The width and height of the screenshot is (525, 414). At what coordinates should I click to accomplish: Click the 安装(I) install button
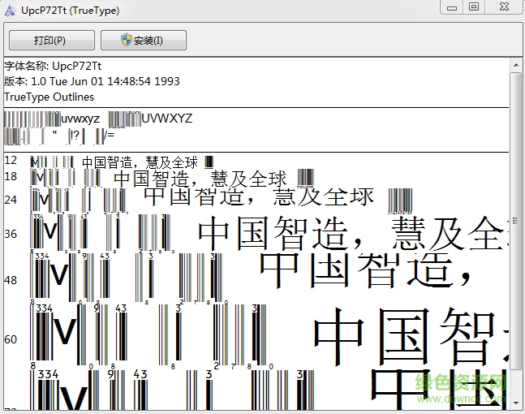tap(144, 41)
